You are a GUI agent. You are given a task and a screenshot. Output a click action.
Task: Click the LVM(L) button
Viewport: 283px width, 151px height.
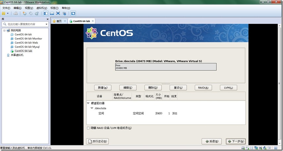click(229, 88)
